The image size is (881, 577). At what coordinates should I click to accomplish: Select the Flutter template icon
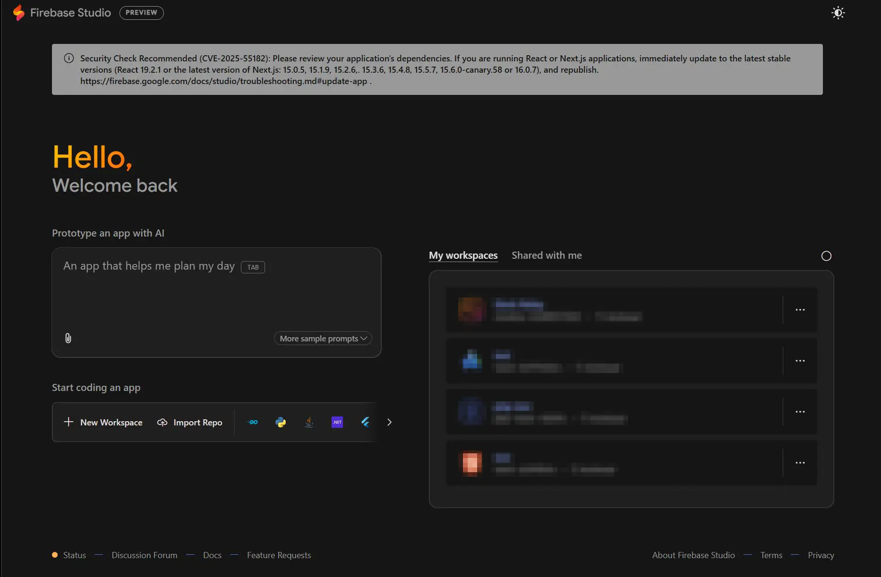tap(365, 422)
